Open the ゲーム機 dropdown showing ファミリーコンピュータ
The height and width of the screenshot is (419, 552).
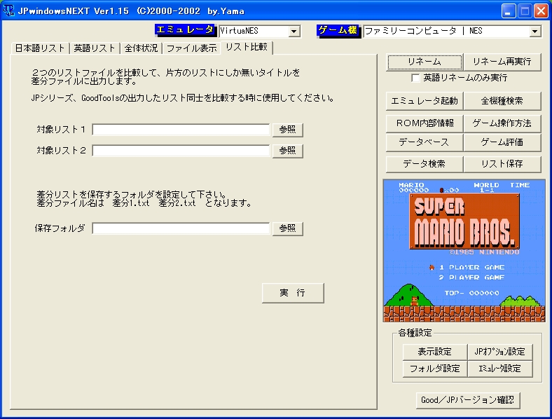(453, 31)
